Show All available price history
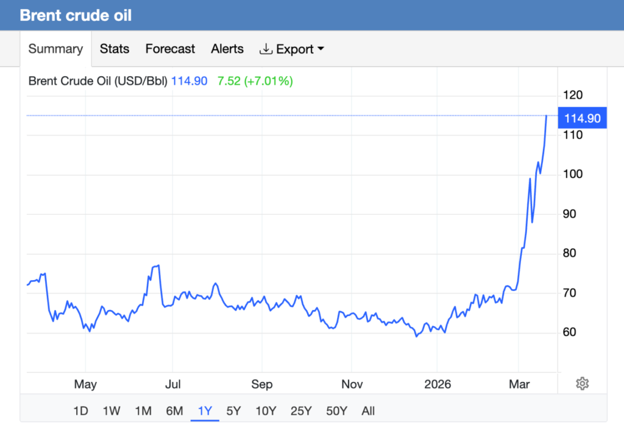This screenshot has height=433, width=624. (x=368, y=411)
